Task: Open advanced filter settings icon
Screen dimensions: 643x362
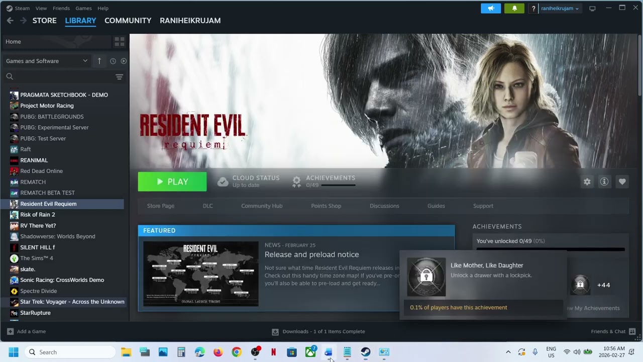Action: coord(119,77)
